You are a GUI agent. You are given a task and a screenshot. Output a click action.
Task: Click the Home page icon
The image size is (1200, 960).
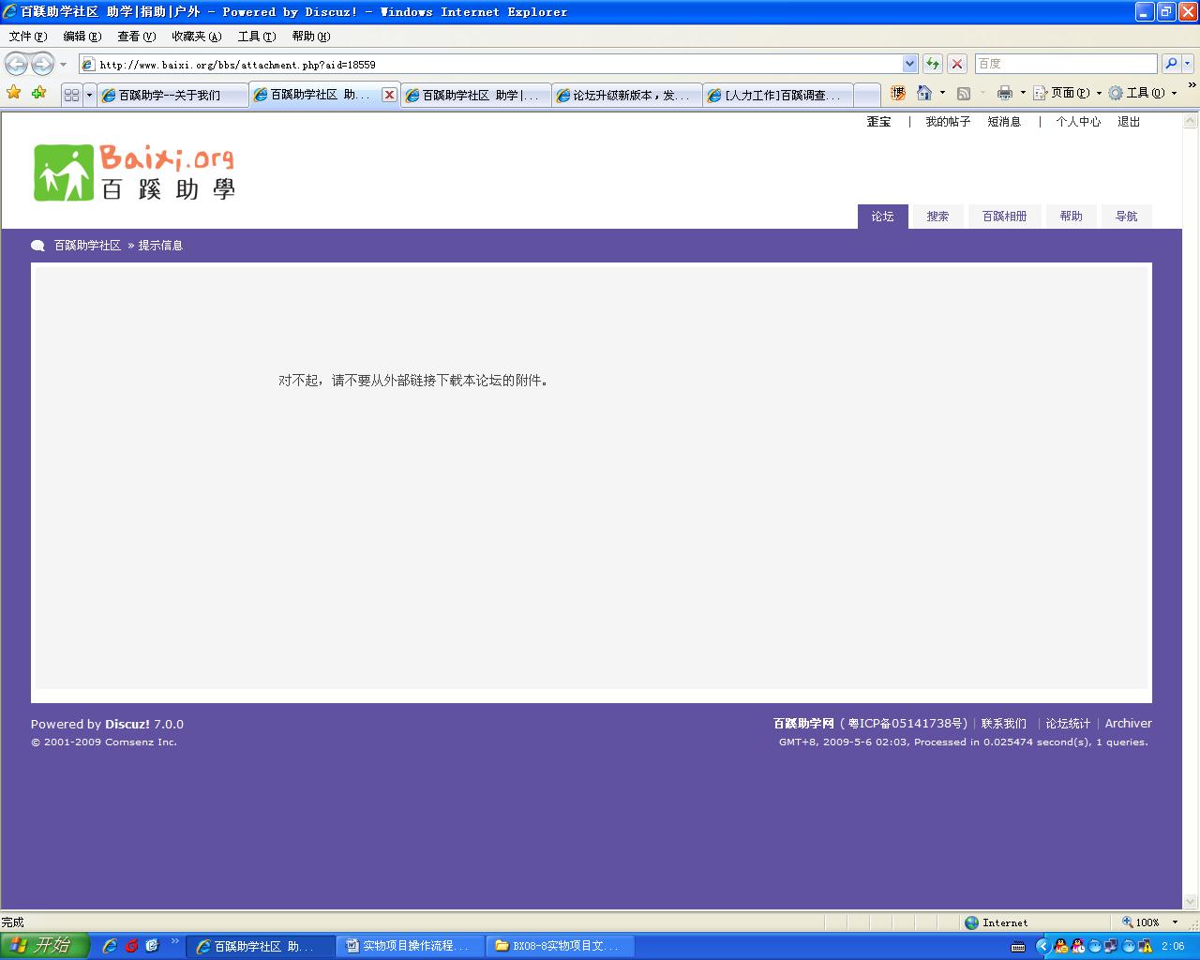pos(924,93)
